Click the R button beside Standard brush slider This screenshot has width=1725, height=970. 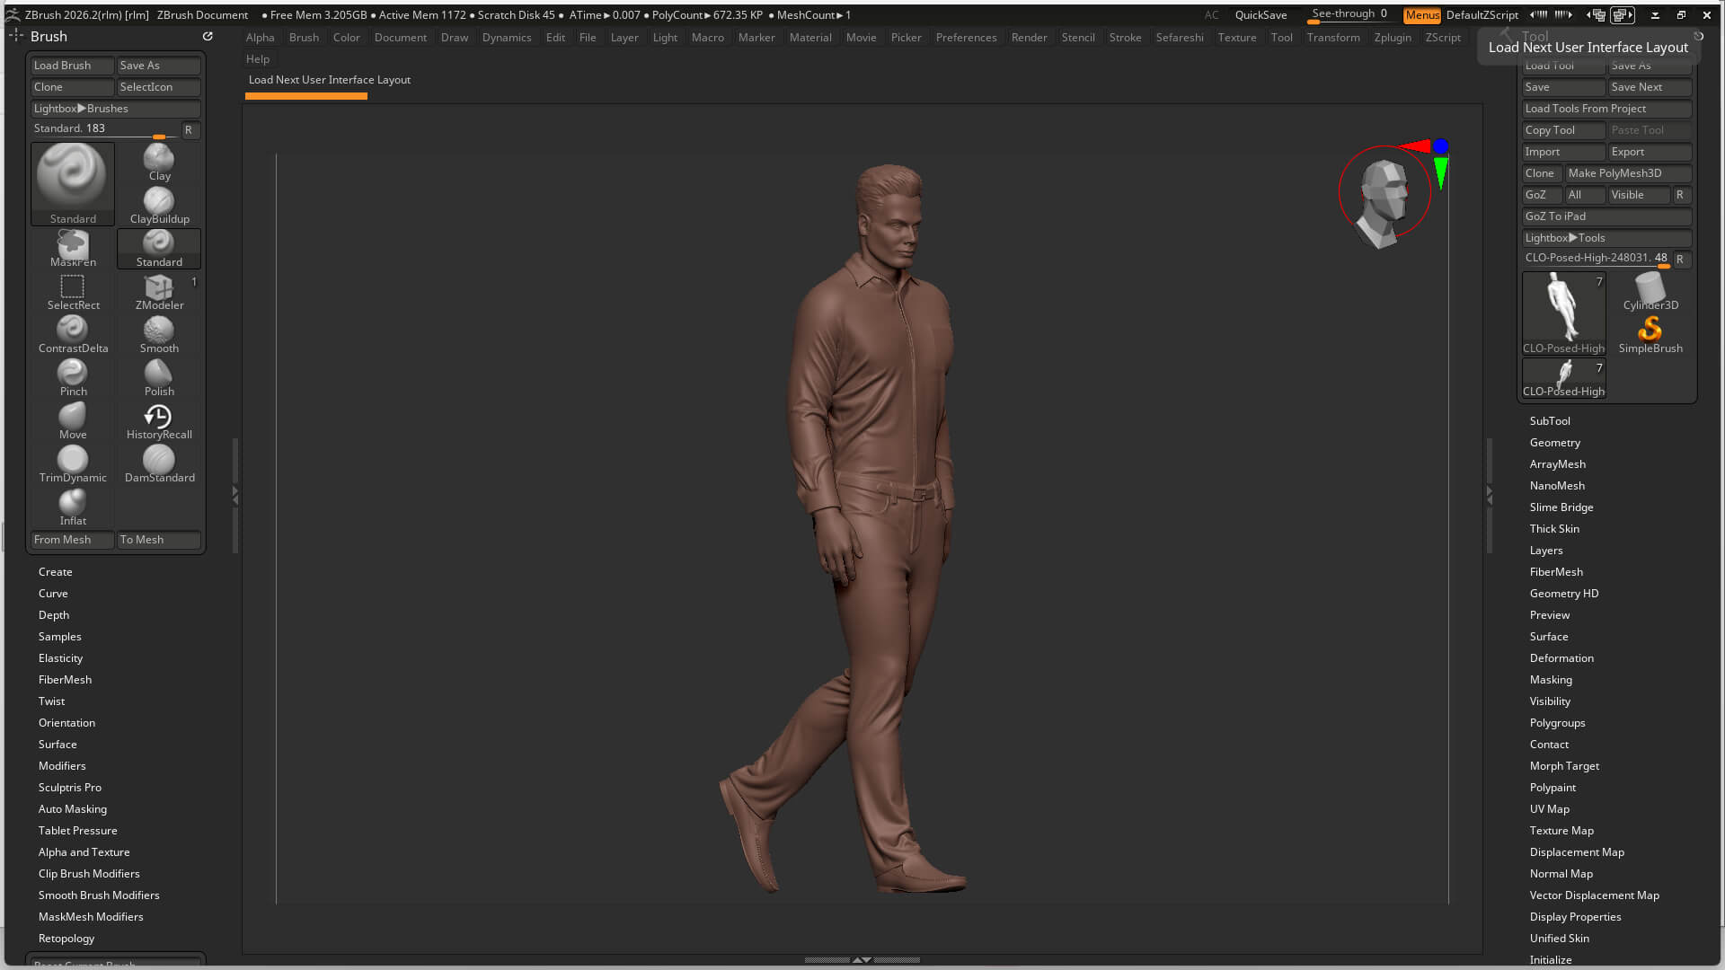point(189,130)
